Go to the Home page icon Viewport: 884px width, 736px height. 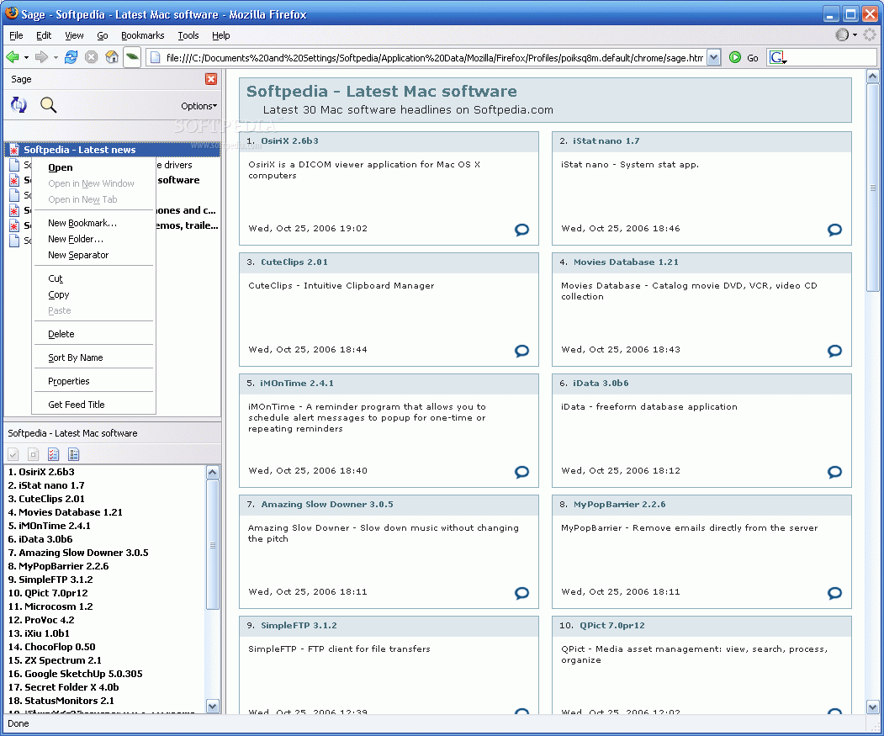[112, 57]
